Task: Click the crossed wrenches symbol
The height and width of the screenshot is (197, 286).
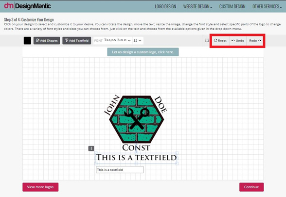Action: tap(136, 119)
